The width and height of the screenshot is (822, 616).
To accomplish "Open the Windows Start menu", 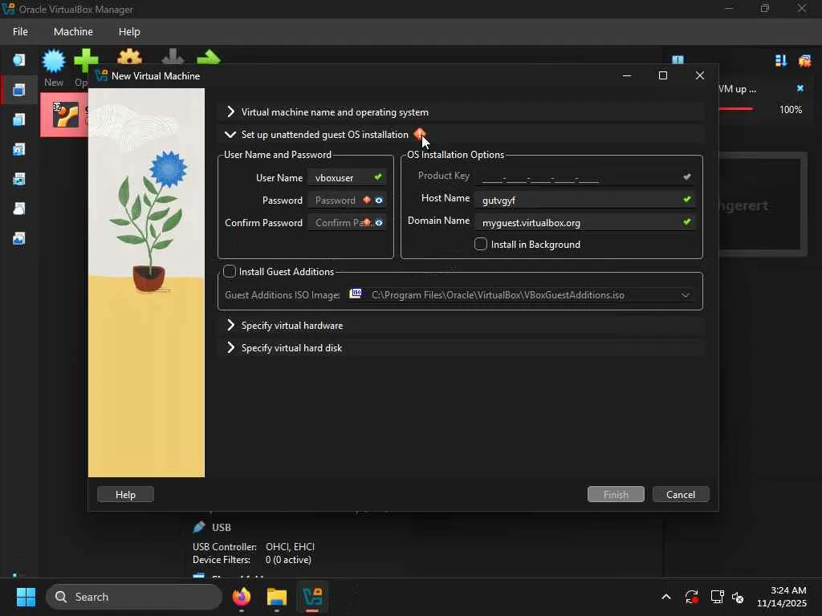I will (26, 597).
